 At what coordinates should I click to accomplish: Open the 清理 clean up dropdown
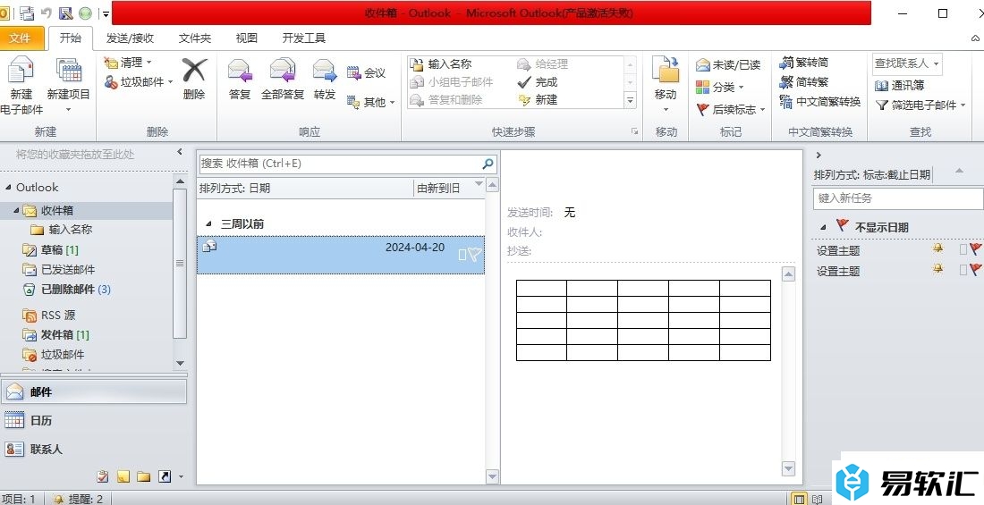(x=128, y=62)
